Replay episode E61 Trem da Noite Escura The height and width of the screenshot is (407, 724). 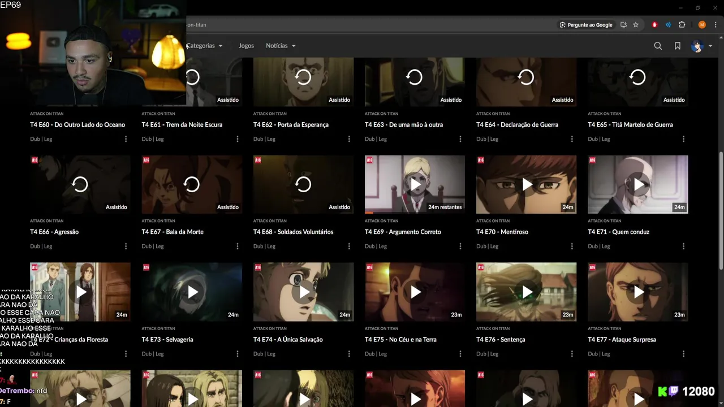pyautogui.click(x=192, y=77)
